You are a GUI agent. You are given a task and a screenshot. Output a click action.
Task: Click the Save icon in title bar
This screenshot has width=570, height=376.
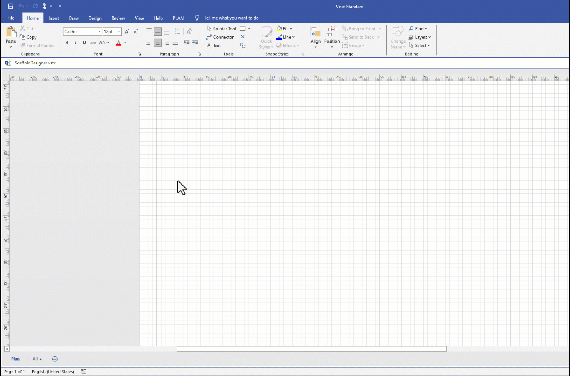tap(11, 6)
